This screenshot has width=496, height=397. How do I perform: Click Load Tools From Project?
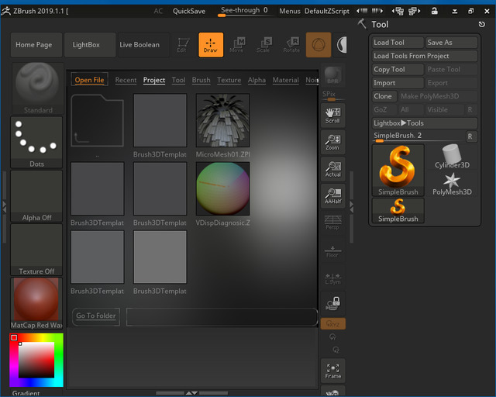[425, 56]
